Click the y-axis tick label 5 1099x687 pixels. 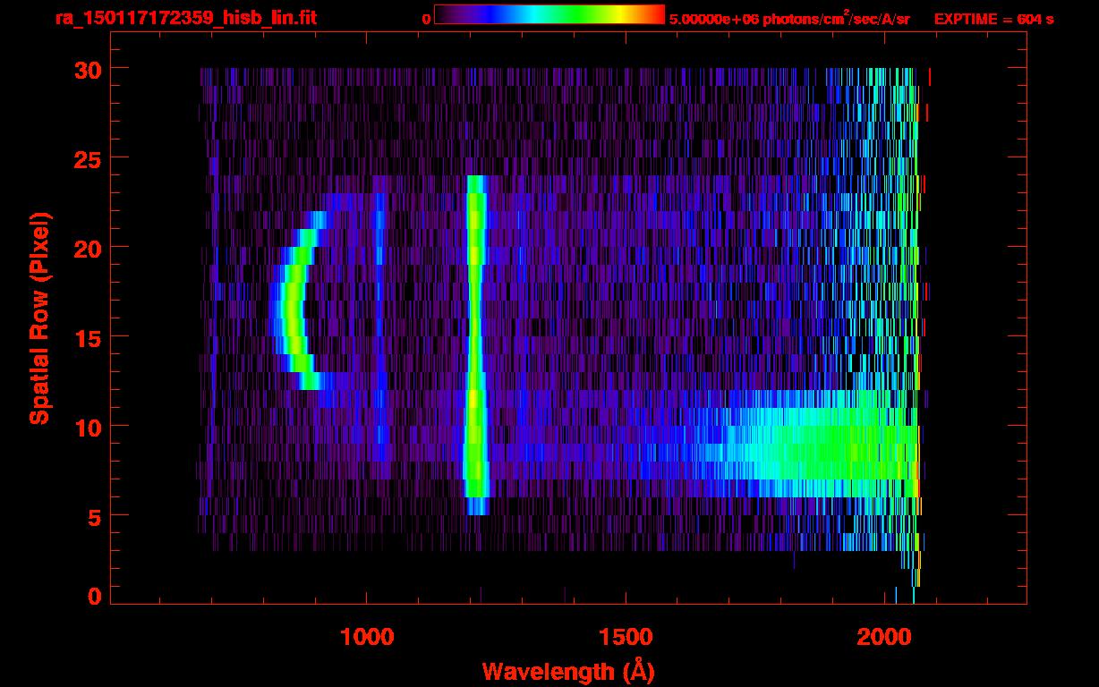(93, 516)
